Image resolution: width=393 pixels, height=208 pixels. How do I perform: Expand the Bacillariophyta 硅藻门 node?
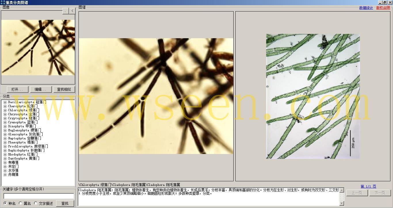tap(5, 102)
